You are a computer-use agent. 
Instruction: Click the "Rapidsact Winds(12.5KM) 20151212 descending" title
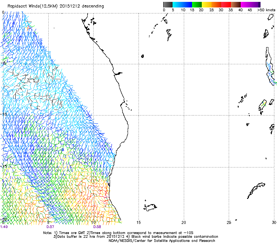coord(56,6)
